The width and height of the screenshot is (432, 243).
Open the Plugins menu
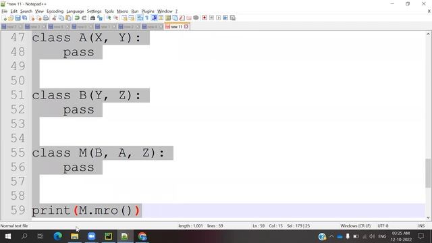pyautogui.click(x=148, y=11)
